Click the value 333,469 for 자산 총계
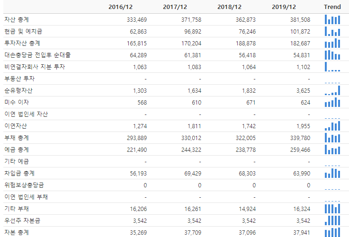This screenshot has height=237, width=349. click(137, 20)
